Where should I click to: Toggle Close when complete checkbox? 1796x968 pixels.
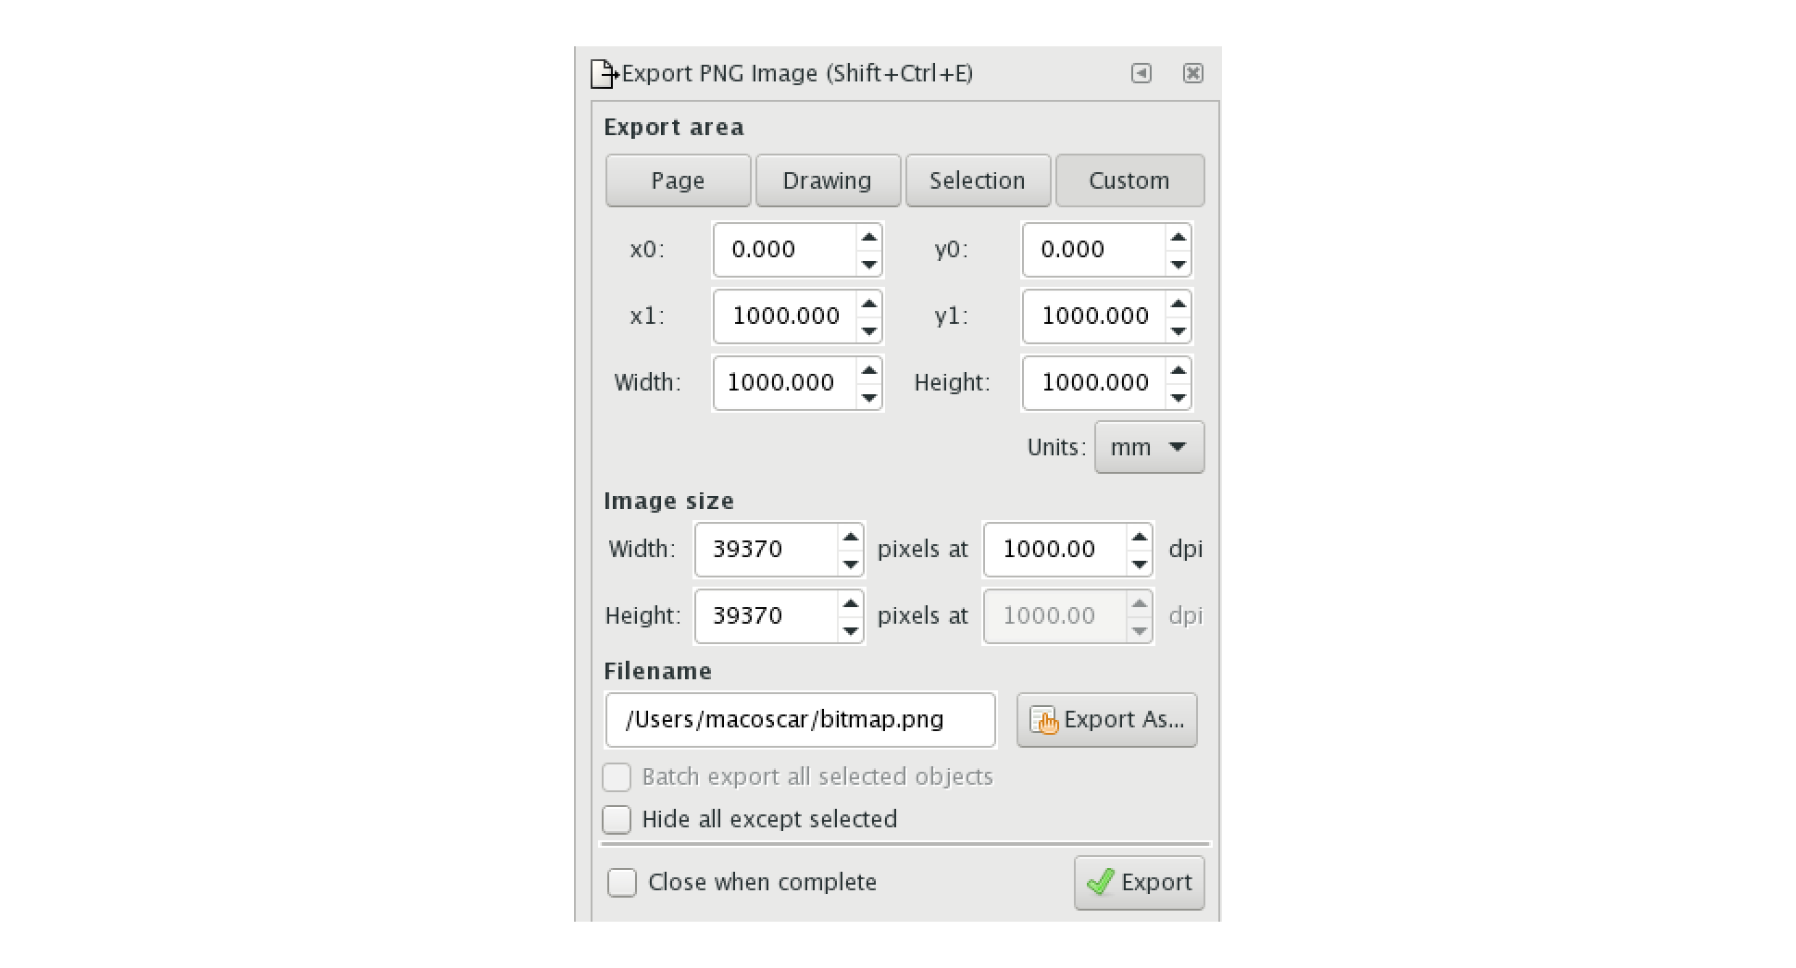(622, 883)
